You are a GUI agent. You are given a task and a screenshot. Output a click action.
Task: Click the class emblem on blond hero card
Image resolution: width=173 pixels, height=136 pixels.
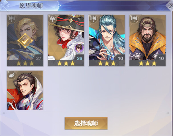click(x=12, y=19)
